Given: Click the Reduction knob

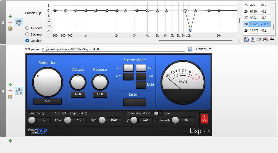Looking at the screenshot, I should (x=48, y=82).
